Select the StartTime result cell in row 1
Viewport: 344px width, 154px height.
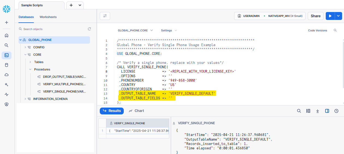pyautogui.click(x=138, y=131)
